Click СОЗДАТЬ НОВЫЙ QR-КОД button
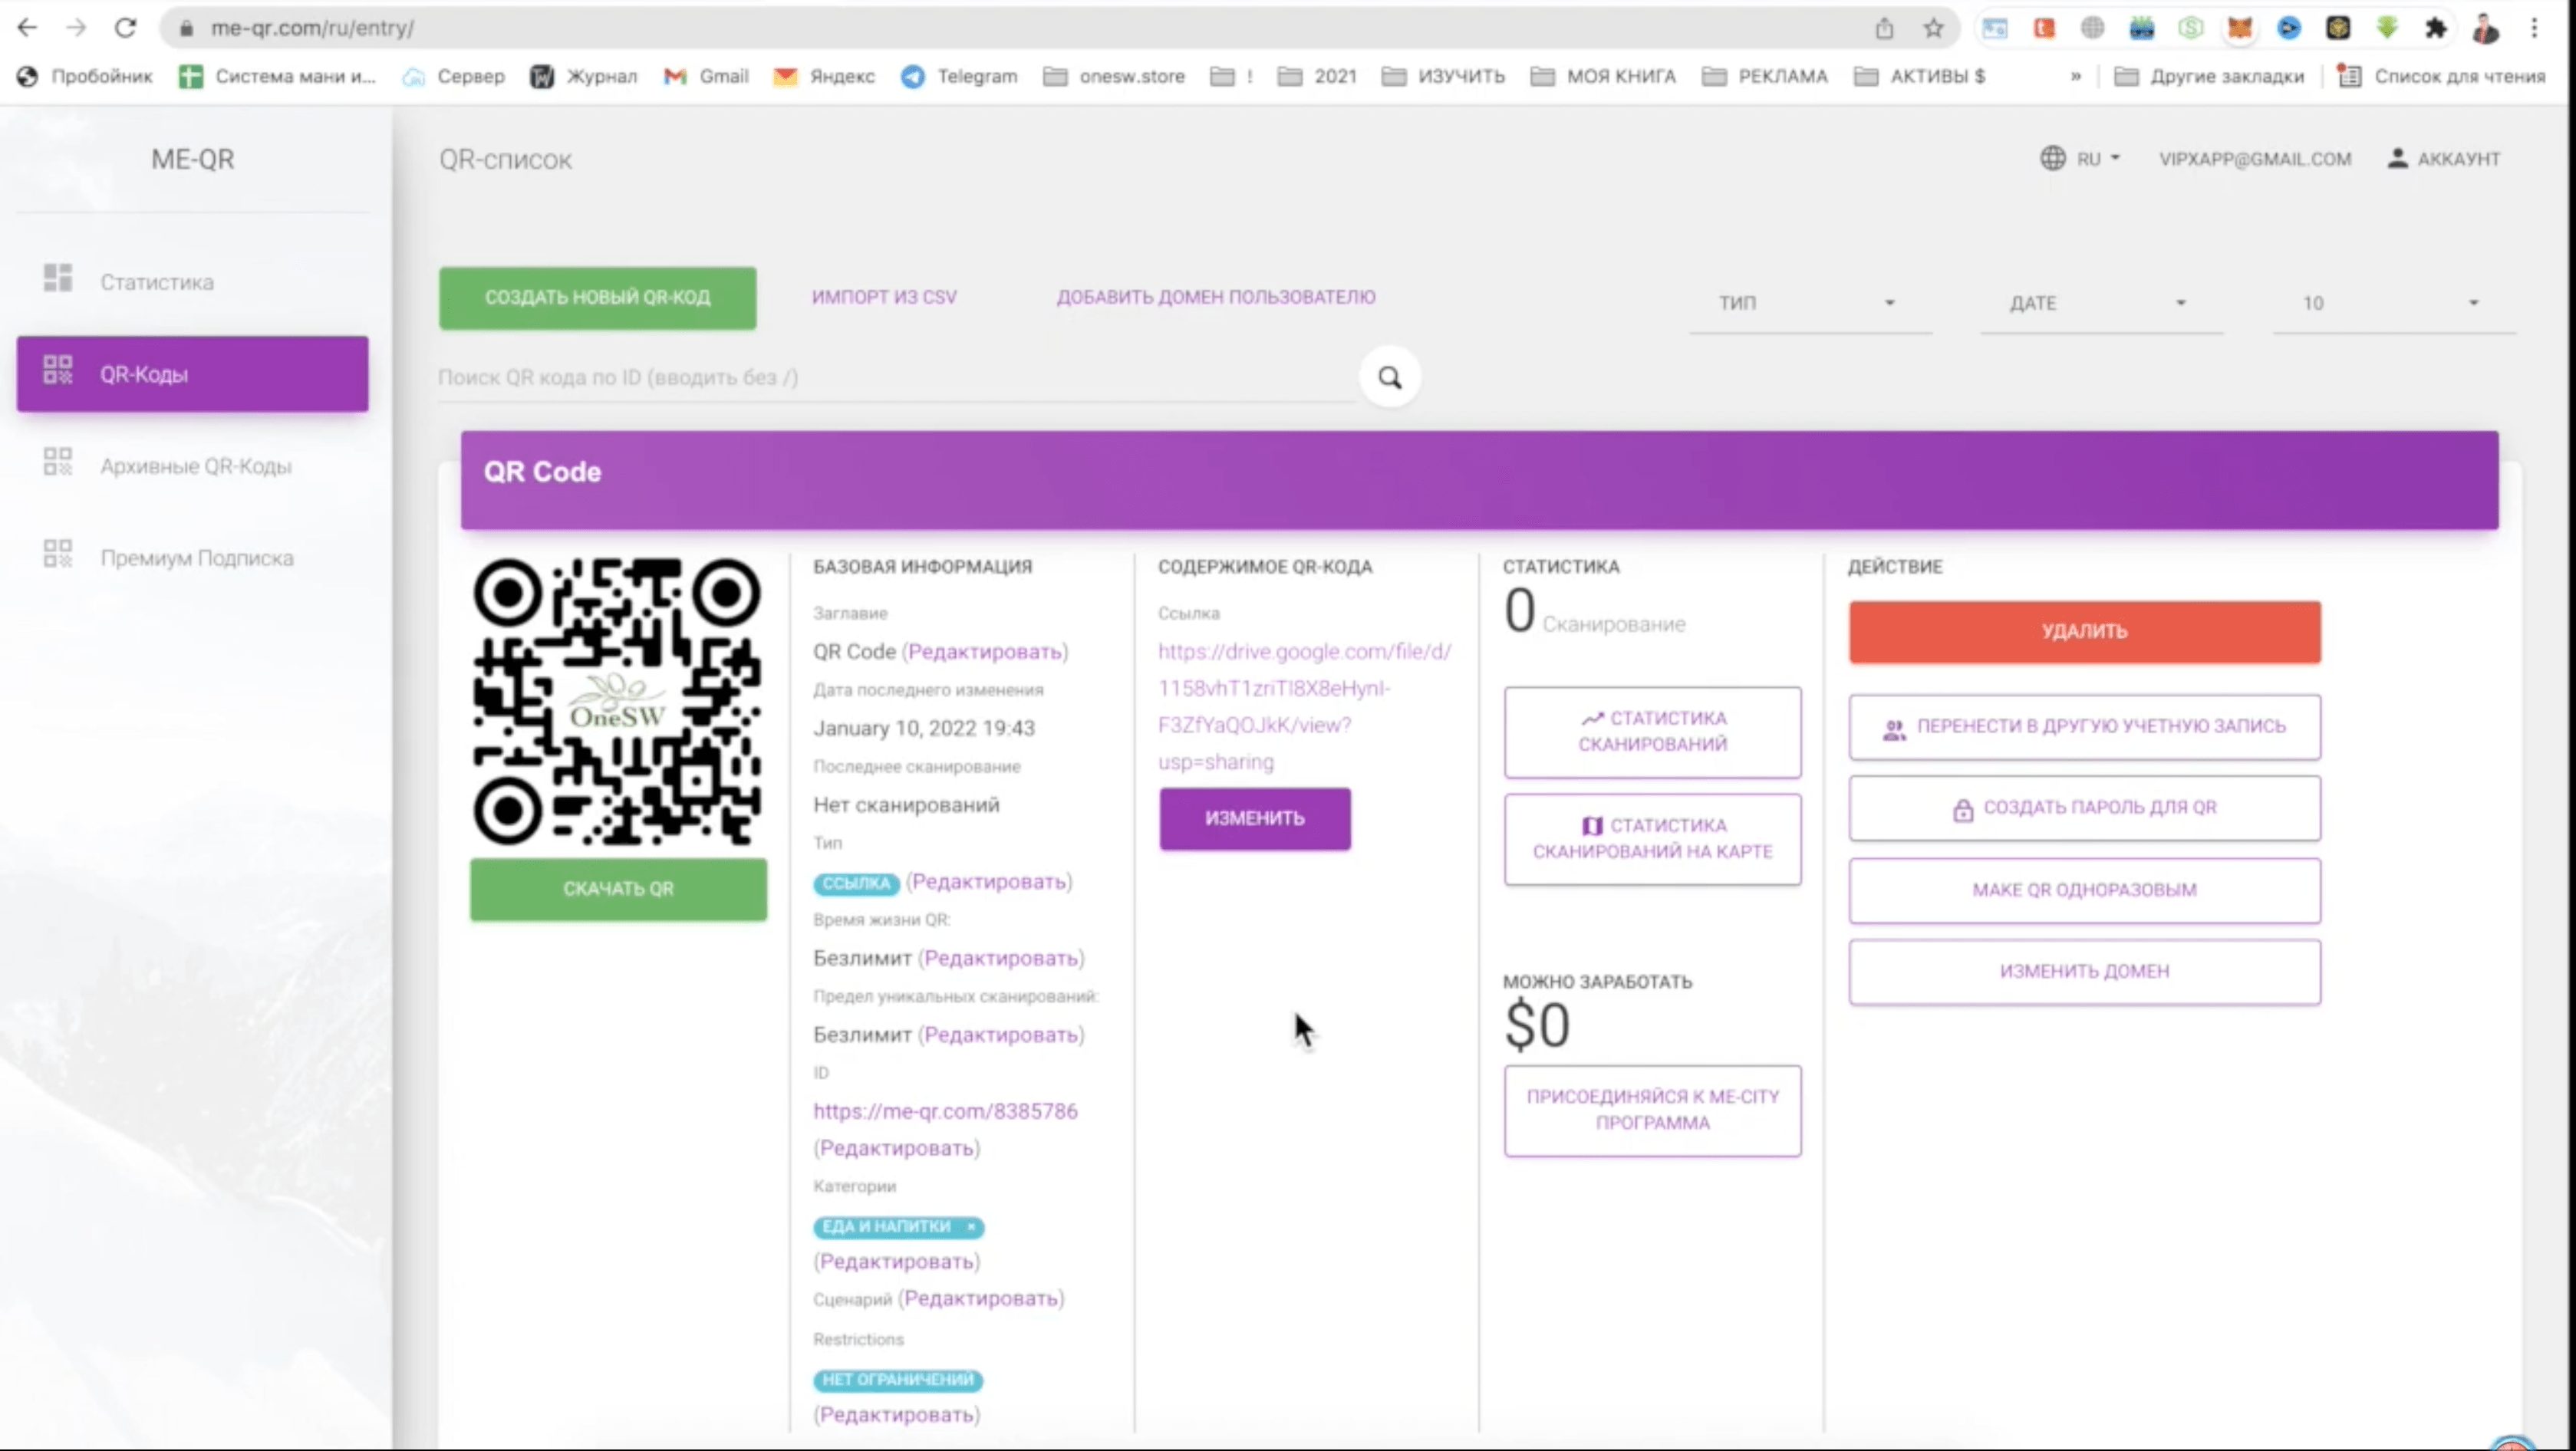Viewport: 2576px width, 1451px height. point(597,297)
